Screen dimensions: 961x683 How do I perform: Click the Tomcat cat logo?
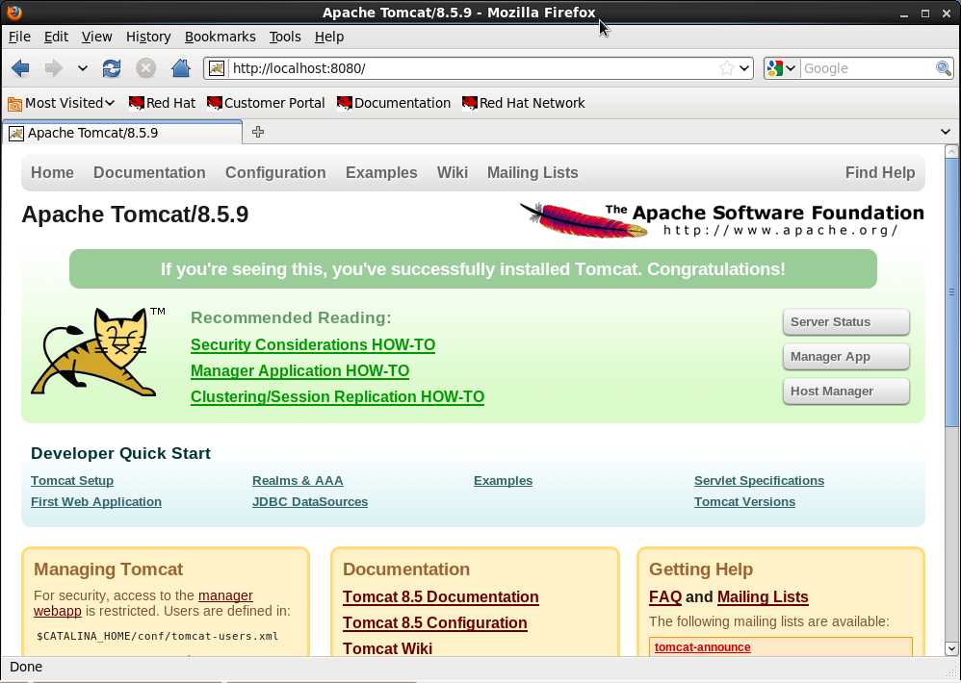click(x=98, y=352)
